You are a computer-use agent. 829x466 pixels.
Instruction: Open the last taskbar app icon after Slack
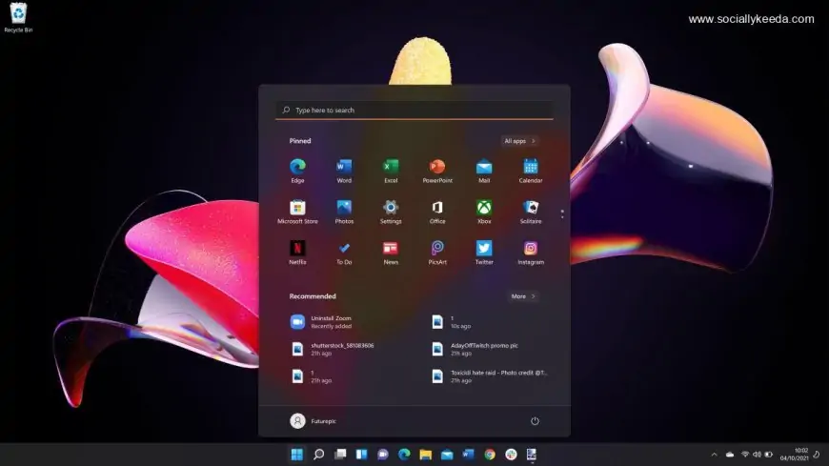pos(532,455)
